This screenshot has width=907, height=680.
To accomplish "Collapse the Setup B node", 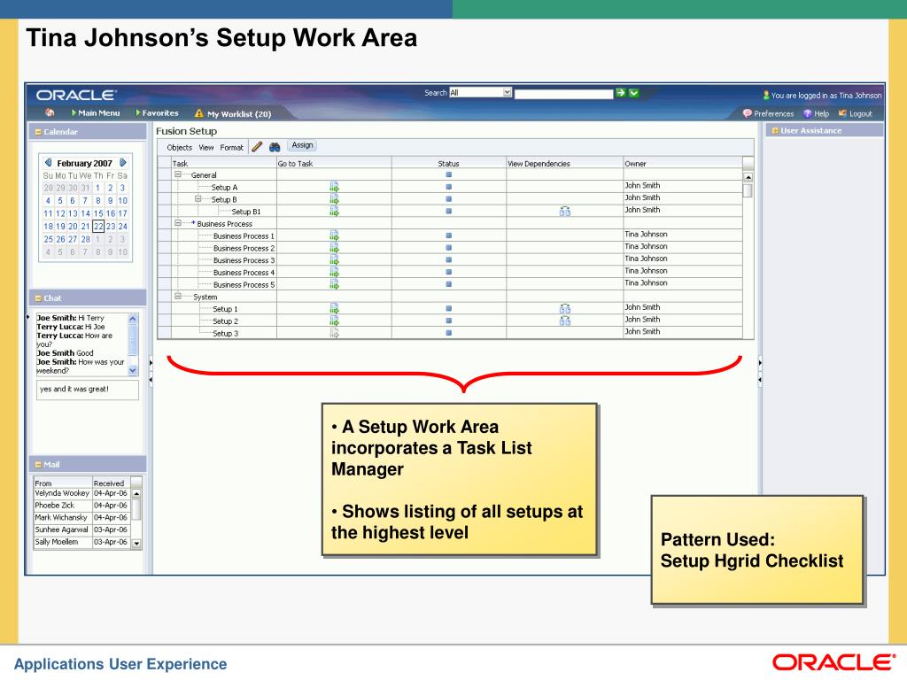I will pyautogui.click(x=198, y=198).
